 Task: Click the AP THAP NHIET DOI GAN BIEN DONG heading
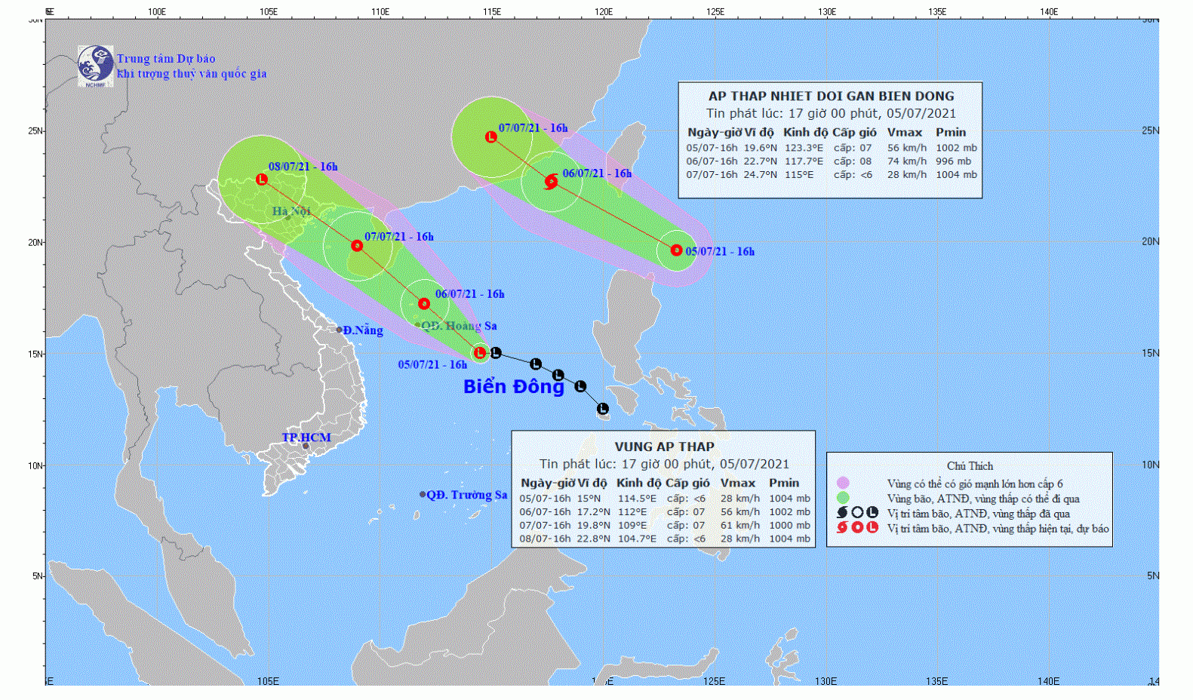point(831,96)
